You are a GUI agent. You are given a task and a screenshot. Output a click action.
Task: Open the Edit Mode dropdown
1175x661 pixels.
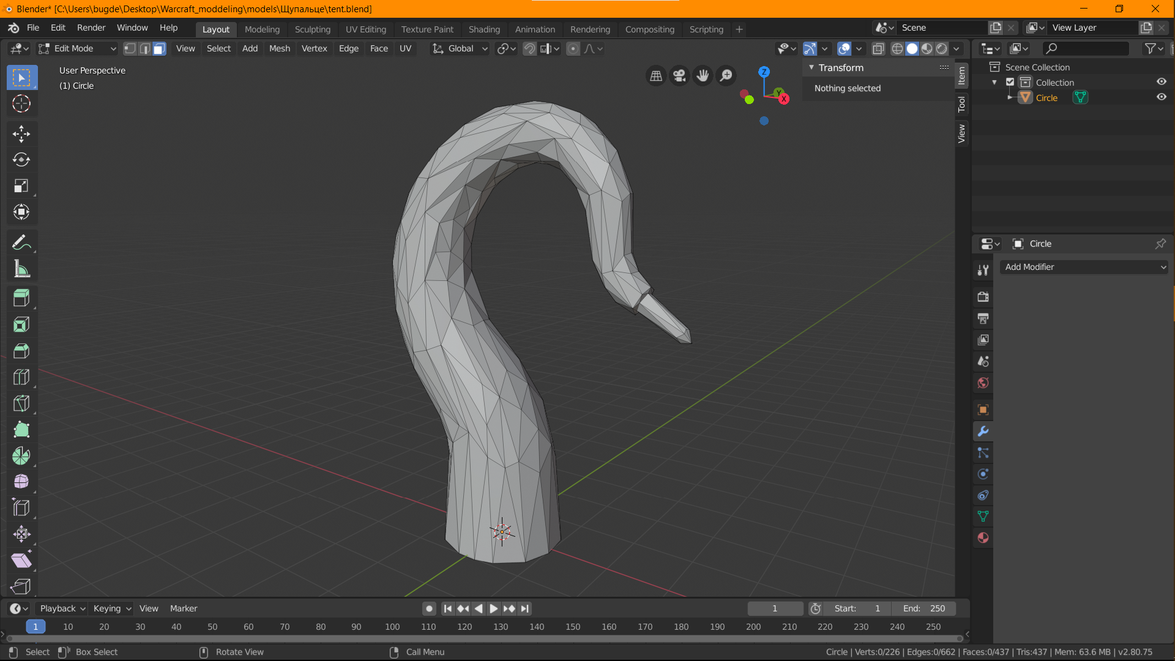point(77,48)
